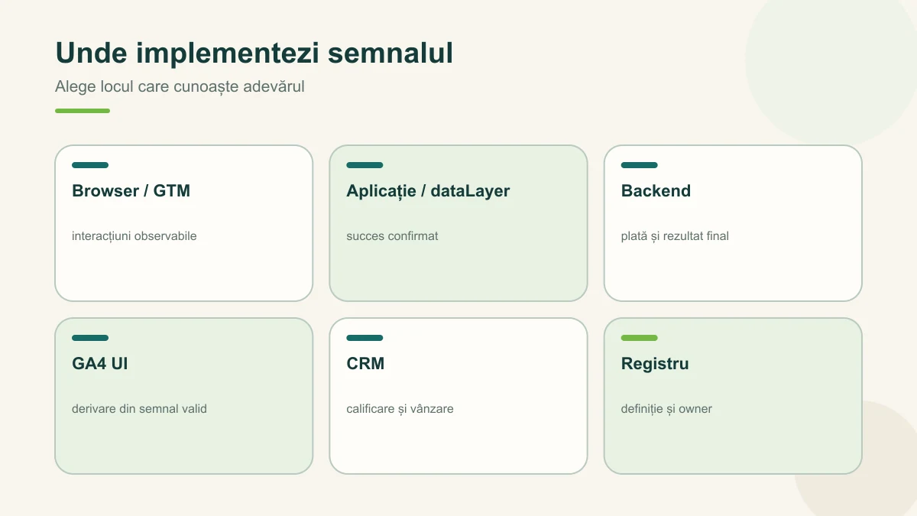Select the GA4 UI card heading
This screenshot has width=917, height=516.
tap(100, 364)
